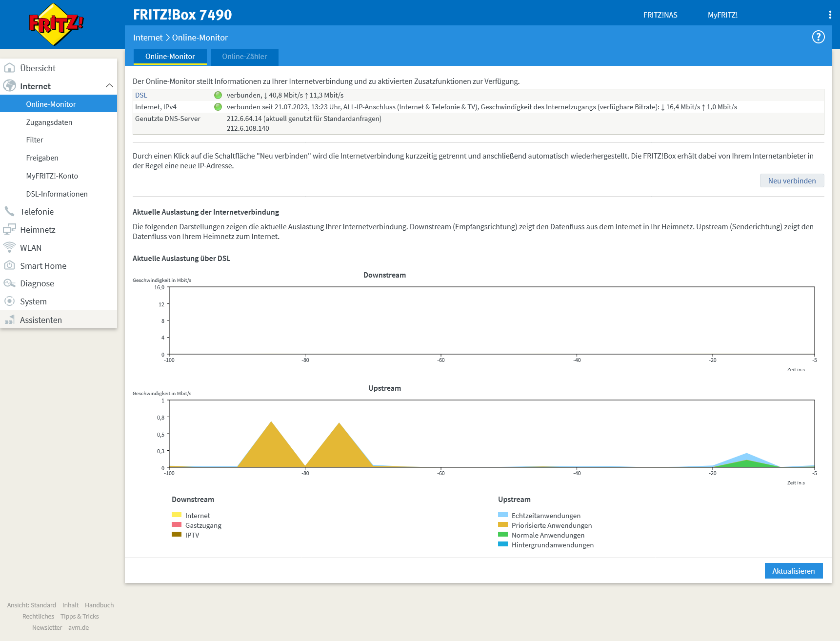This screenshot has width=840, height=641.
Task: Click the System gear icon
Action: pos(9,301)
